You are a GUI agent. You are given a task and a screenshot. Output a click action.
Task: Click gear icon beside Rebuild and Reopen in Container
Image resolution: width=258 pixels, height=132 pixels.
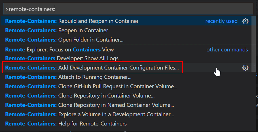coord(245,21)
